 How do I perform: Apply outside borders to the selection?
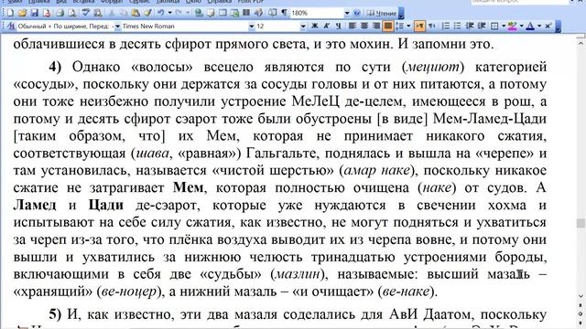[494, 26]
